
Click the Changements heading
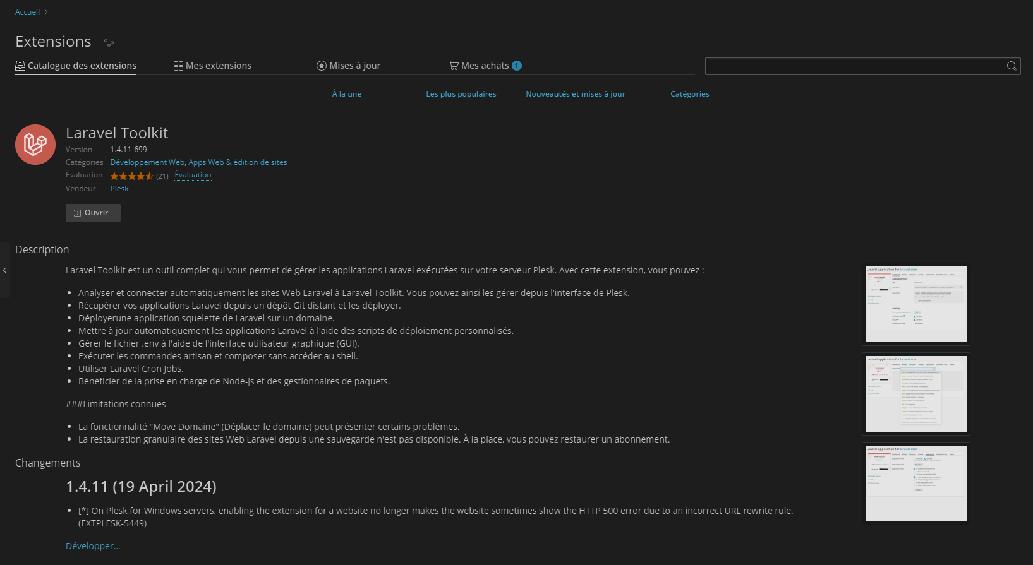(47, 463)
